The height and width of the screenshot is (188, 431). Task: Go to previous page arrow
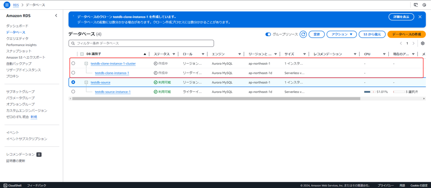click(401, 43)
